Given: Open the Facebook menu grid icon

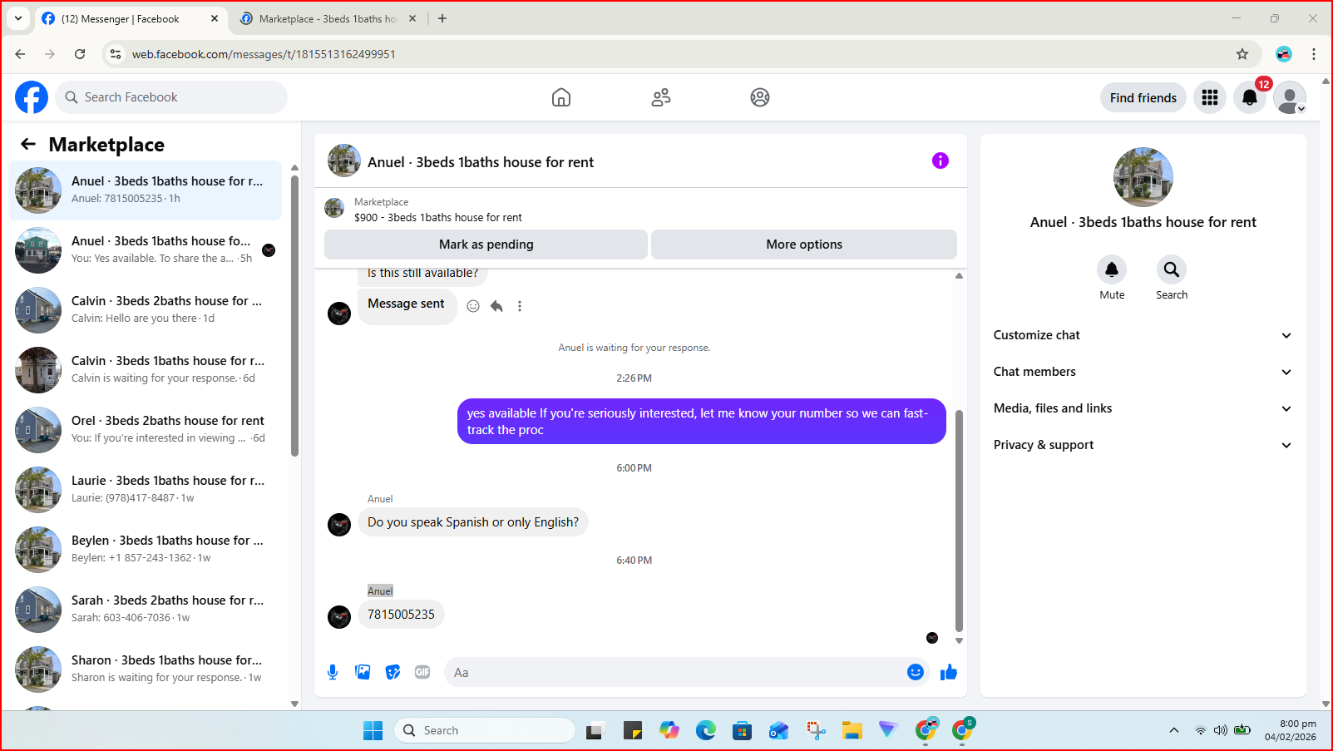Looking at the screenshot, I should (x=1210, y=97).
